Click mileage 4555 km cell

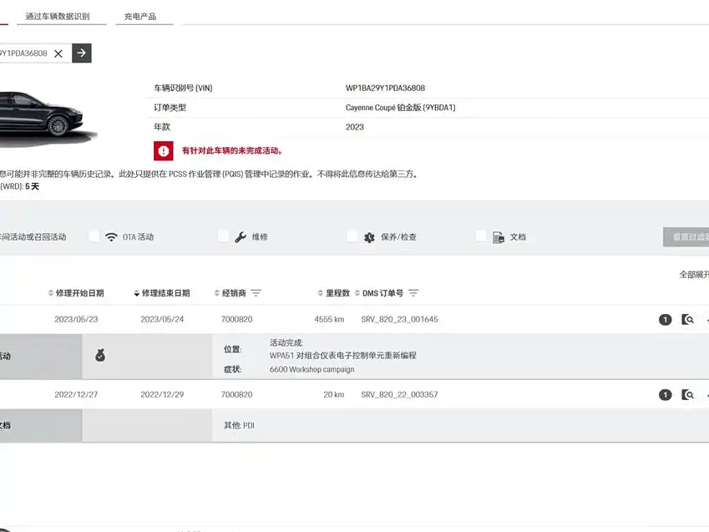329,319
